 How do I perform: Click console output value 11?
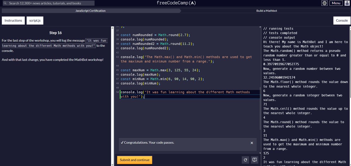pyautogui.click(x=265, y=135)
